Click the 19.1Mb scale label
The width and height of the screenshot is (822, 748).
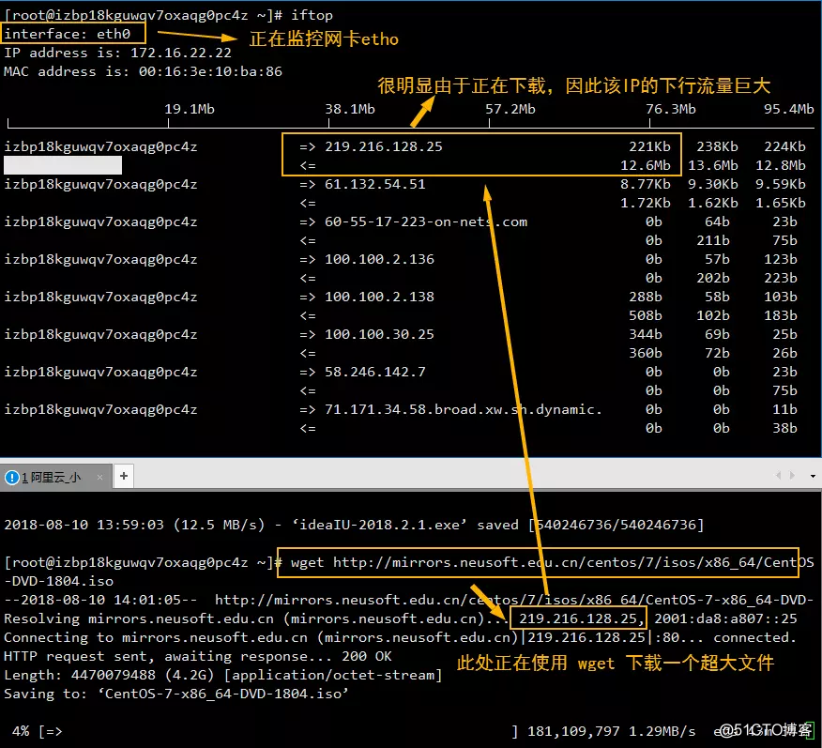point(190,109)
